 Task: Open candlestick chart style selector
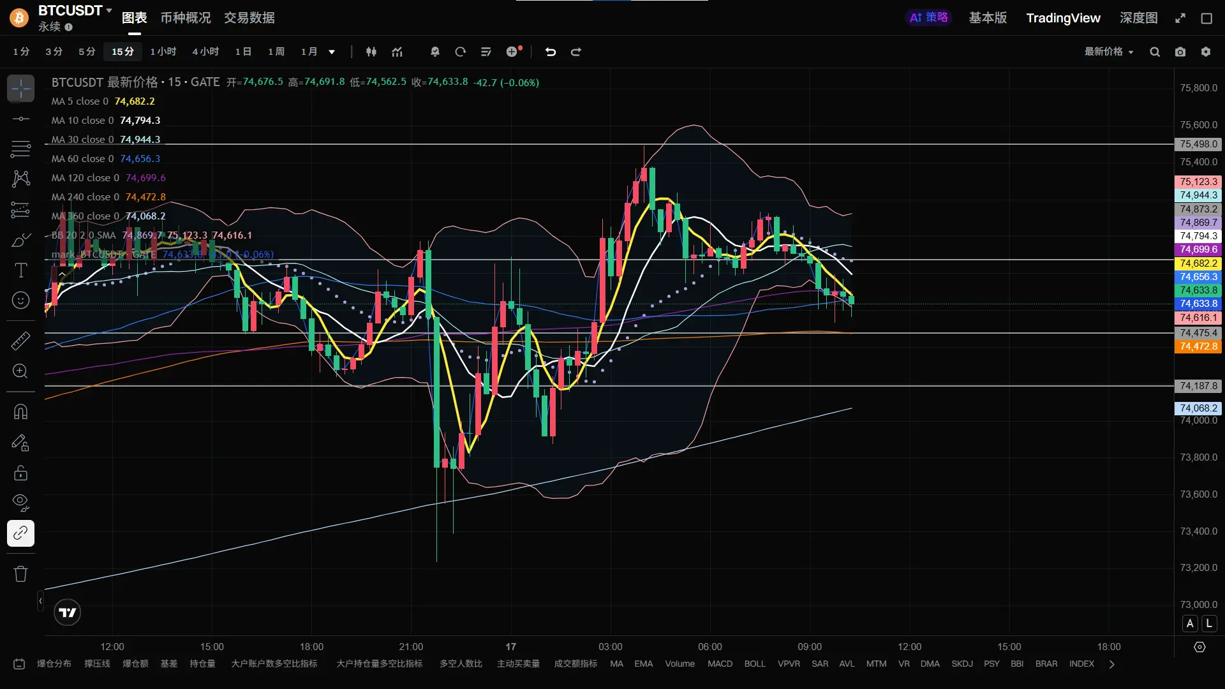click(371, 52)
